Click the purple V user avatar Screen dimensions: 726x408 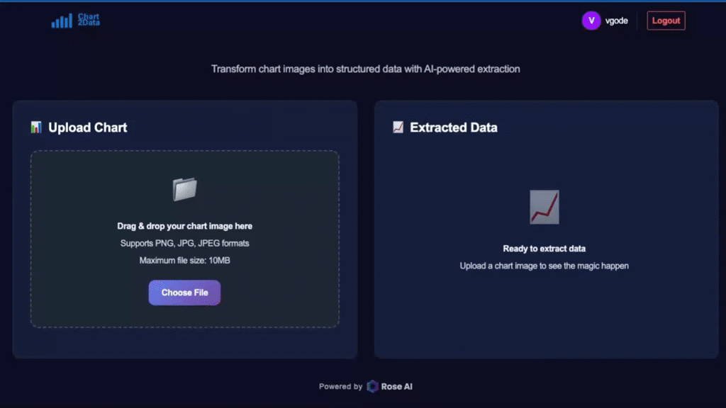click(x=591, y=21)
